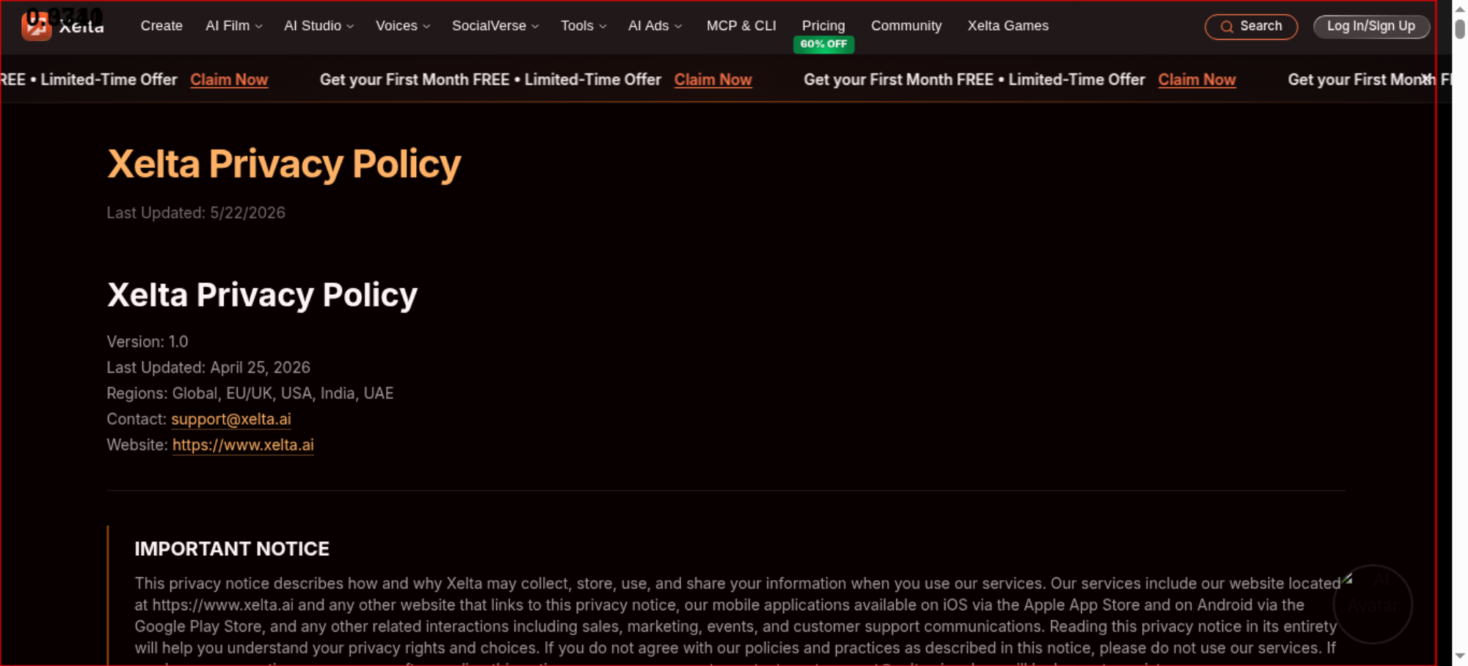
Task: Expand the SocialVerse menu
Action: click(x=495, y=26)
